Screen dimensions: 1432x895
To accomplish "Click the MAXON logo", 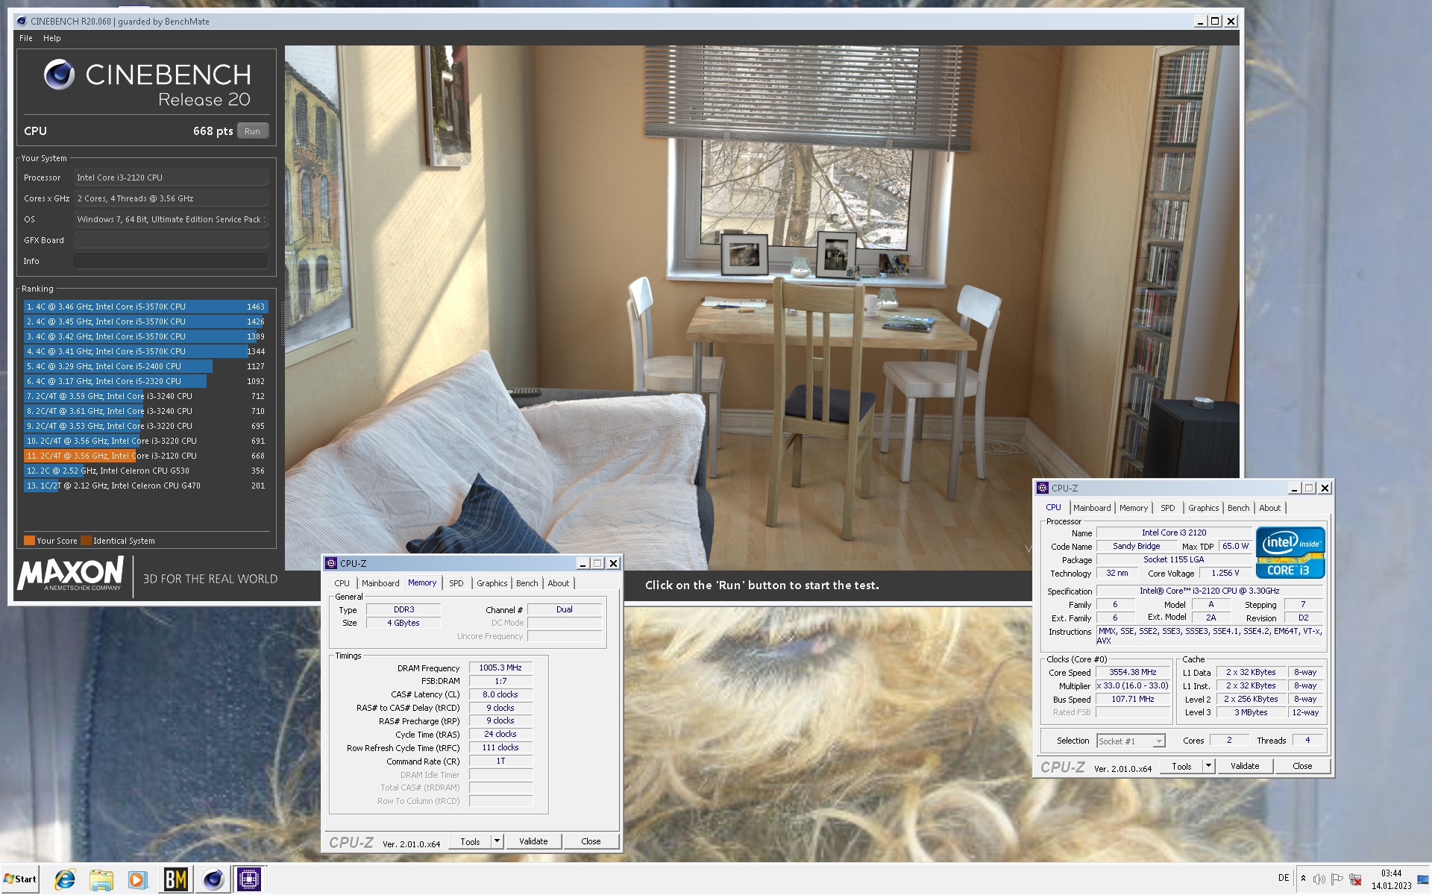I will (71, 574).
